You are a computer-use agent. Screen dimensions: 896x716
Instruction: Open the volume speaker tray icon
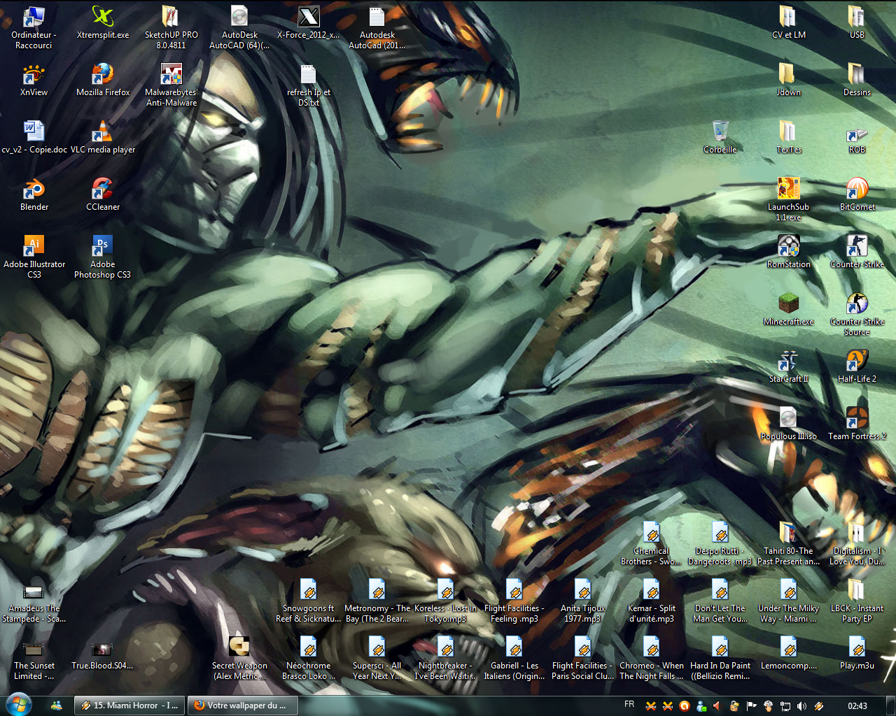click(x=801, y=706)
